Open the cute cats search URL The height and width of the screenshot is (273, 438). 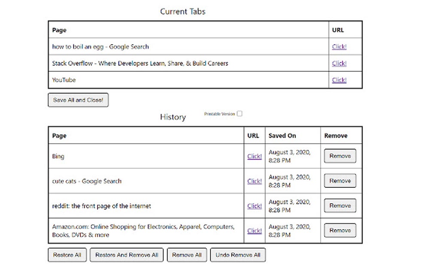[x=254, y=181]
